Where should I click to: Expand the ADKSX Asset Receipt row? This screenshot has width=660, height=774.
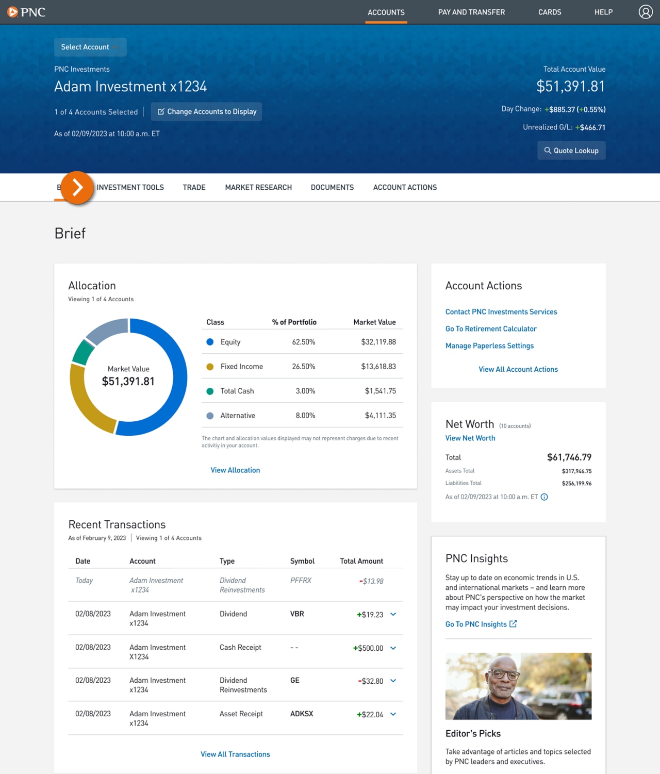point(393,715)
